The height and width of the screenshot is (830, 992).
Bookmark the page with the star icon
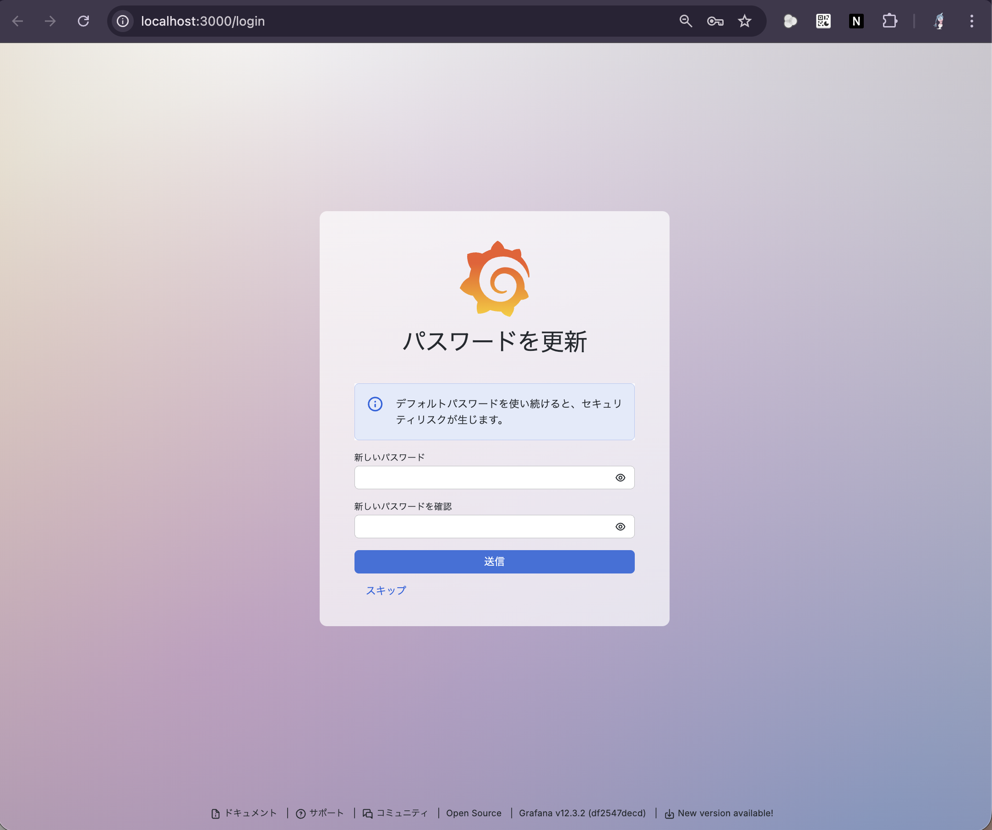click(745, 21)
